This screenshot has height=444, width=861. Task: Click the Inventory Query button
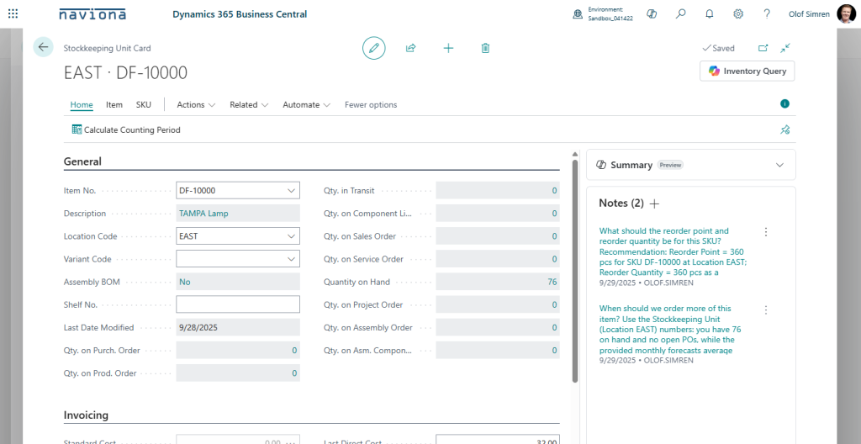click(747, 71)
